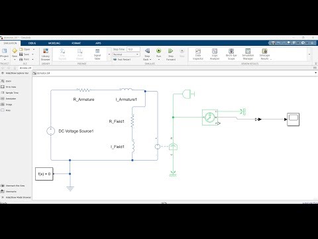Select the Scope block

pos(293,119)
